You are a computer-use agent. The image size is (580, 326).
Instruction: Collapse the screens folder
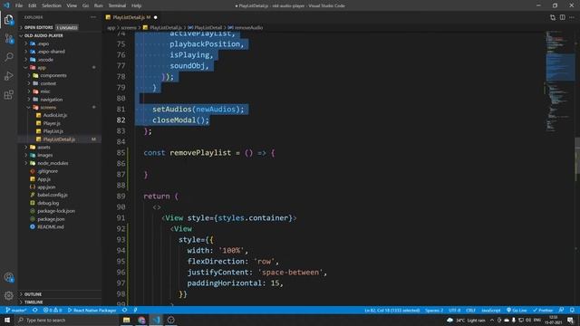[60, 107]
